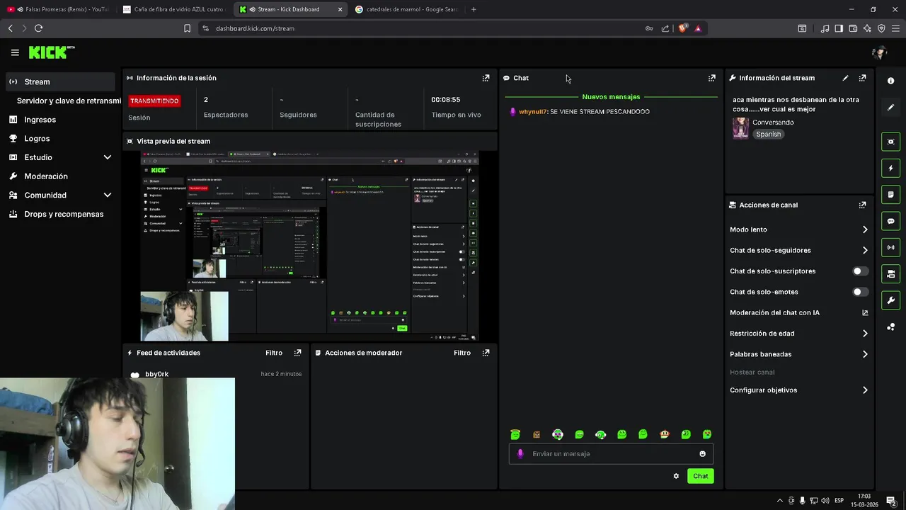Edit stream info with the pencil icon
The width and height of the screenshot is (906, 510).
point(845,78)
